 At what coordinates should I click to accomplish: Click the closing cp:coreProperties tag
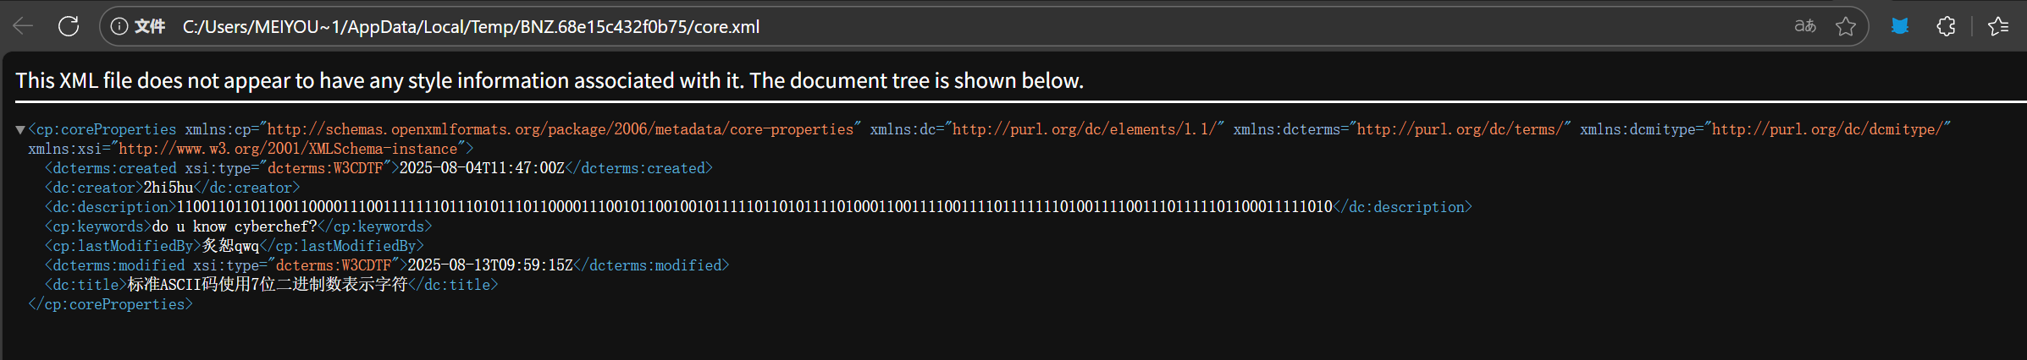(x=110, y=304)
